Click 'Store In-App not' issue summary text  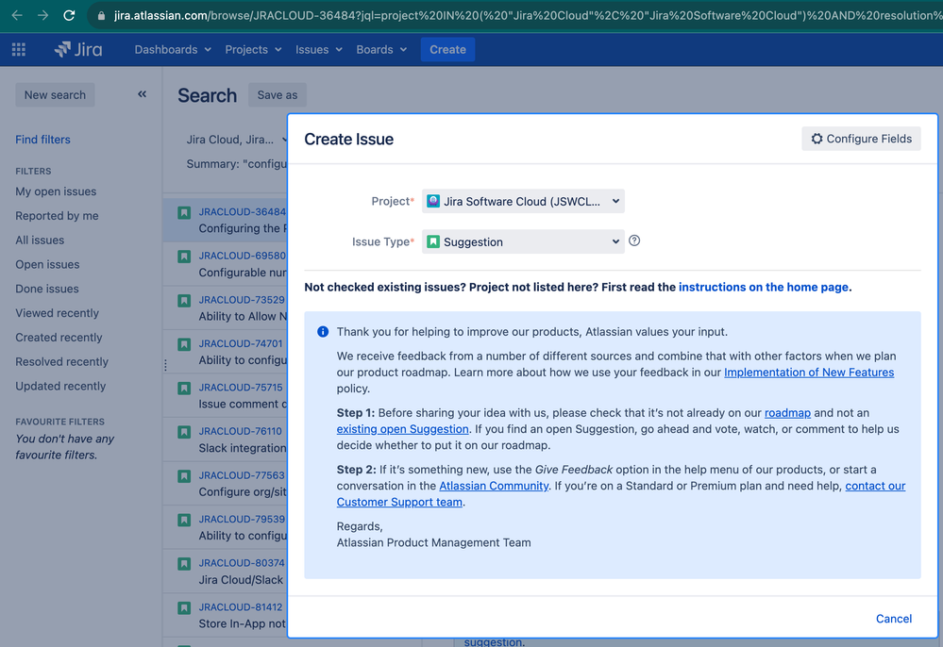tap(242, 623)
